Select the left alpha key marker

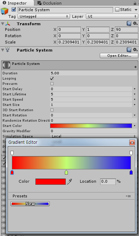click(12, 153)
